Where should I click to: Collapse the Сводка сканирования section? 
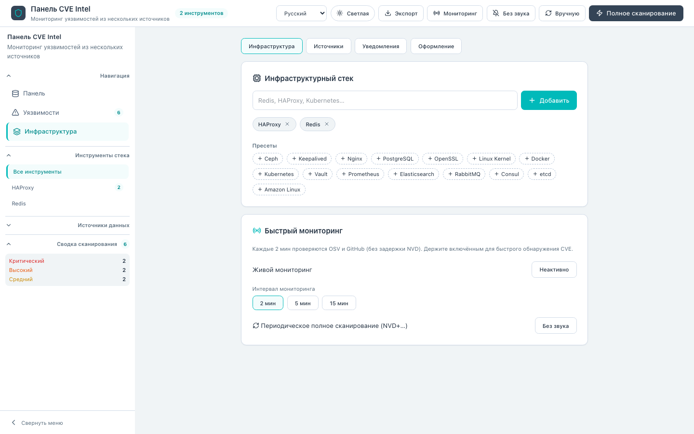[x=67, y=244]
